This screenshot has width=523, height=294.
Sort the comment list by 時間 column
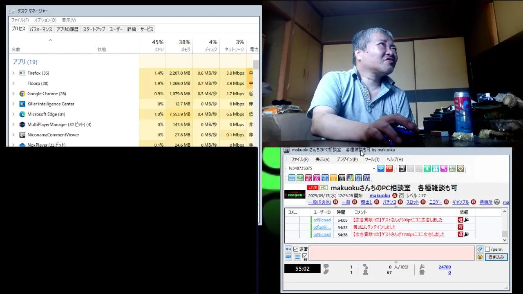pyautogui.click(x=341, y=212)
